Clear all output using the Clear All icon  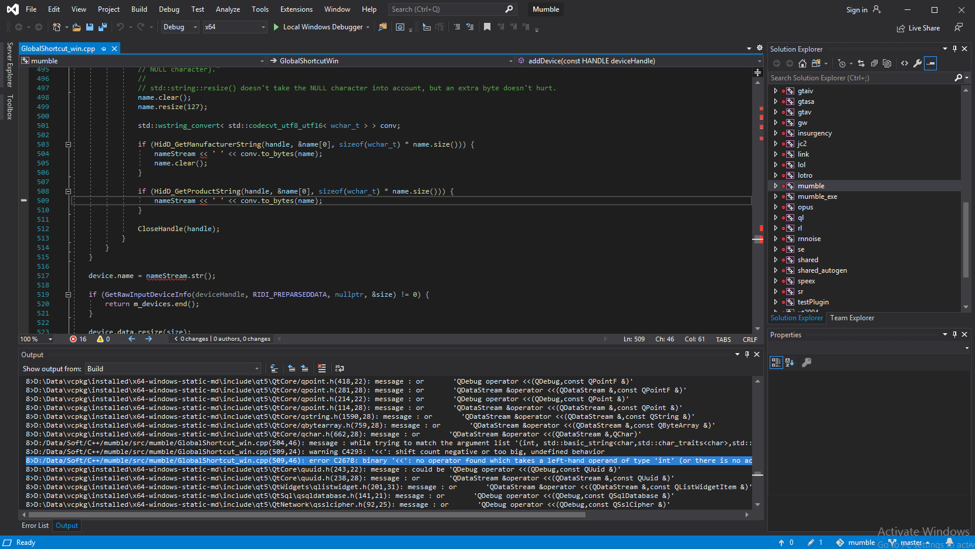(x=321, y=368)
